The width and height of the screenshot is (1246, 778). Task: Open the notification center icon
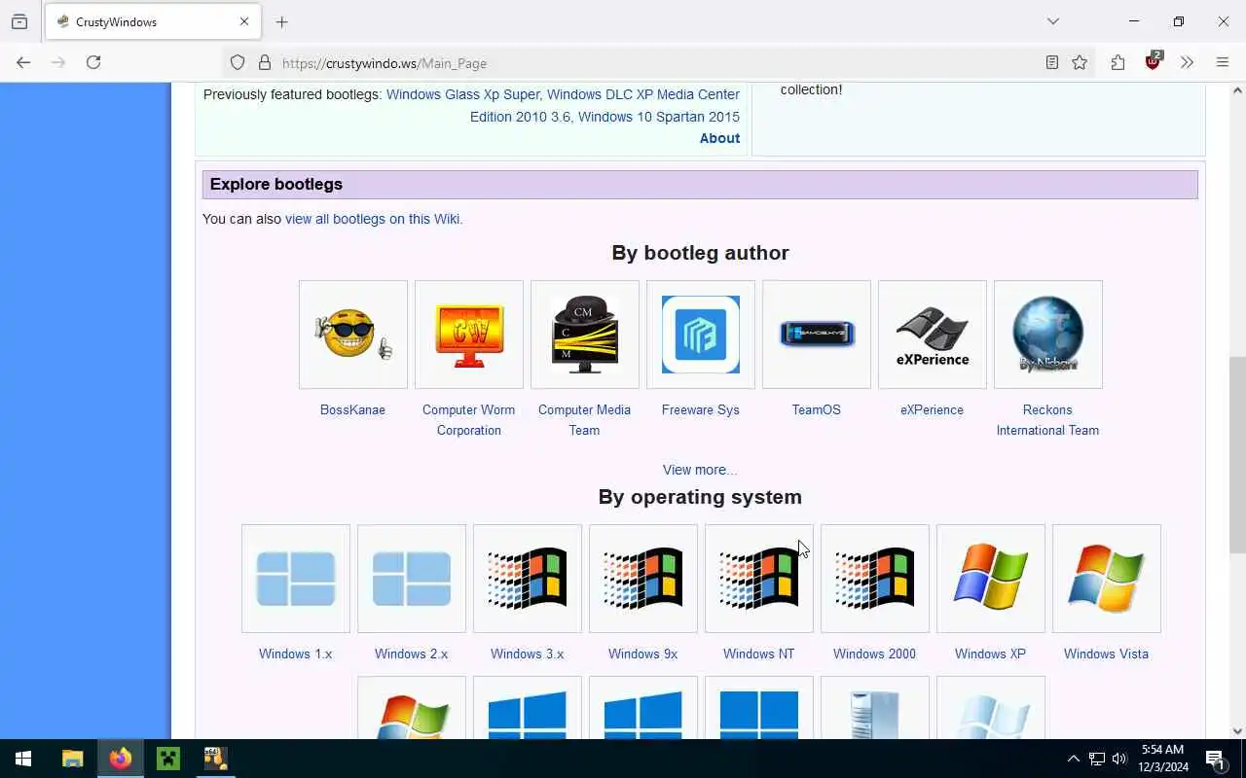pos(1215,759)
